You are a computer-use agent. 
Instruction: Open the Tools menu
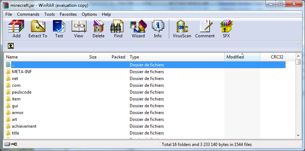(49, 14)
